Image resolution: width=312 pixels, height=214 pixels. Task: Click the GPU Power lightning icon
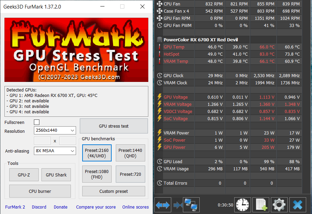click(x=160, y=147)
